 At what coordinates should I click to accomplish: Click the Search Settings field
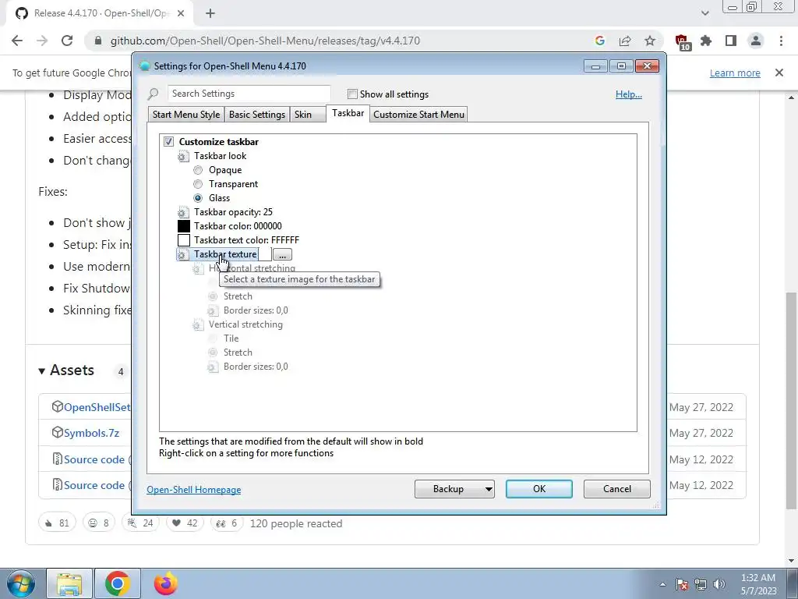pos(249,94)
